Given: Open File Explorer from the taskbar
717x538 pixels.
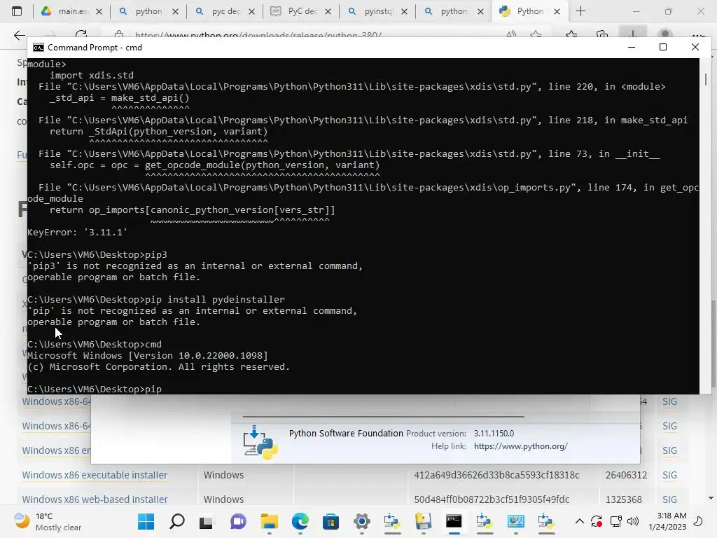Looking at the screenshot, I should (x=270, y=521).
